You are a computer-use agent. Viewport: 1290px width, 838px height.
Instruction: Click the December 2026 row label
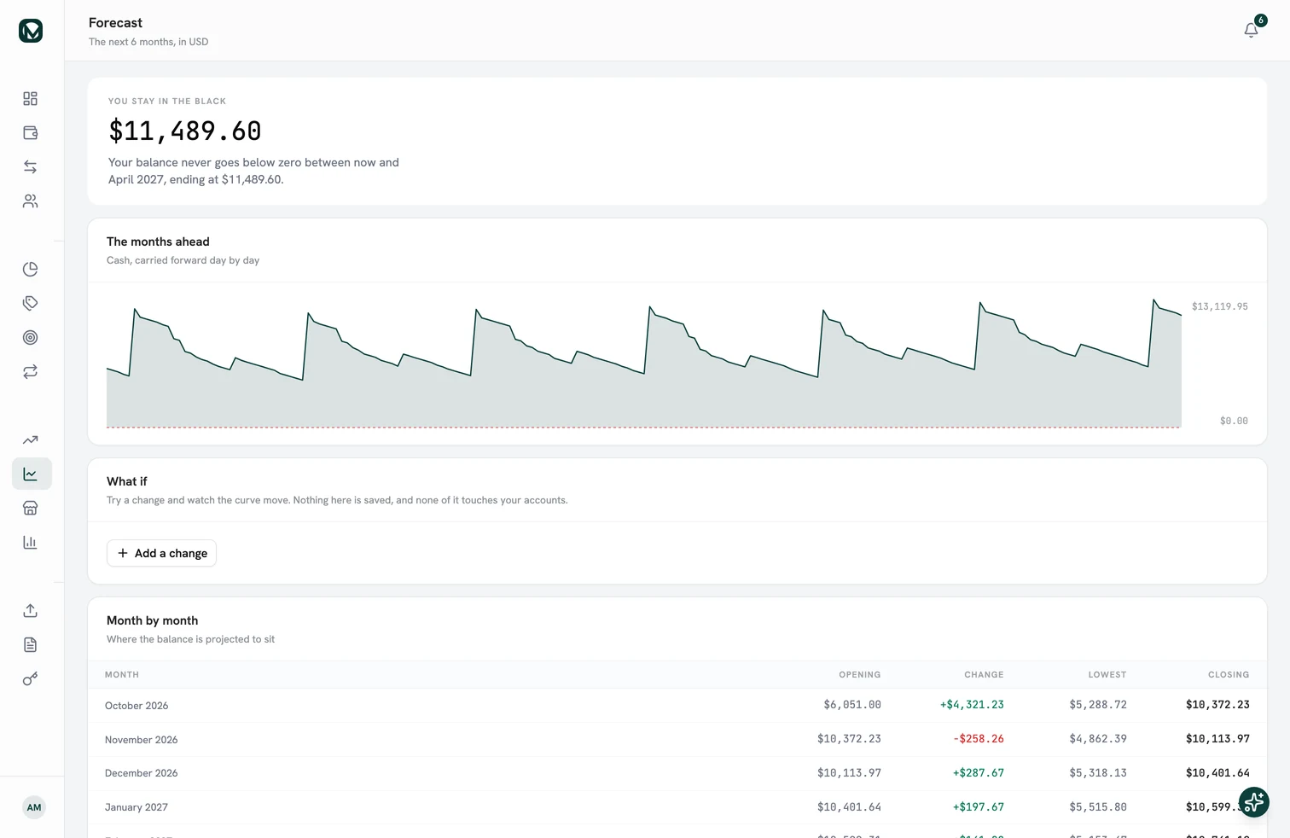(142, 773)
